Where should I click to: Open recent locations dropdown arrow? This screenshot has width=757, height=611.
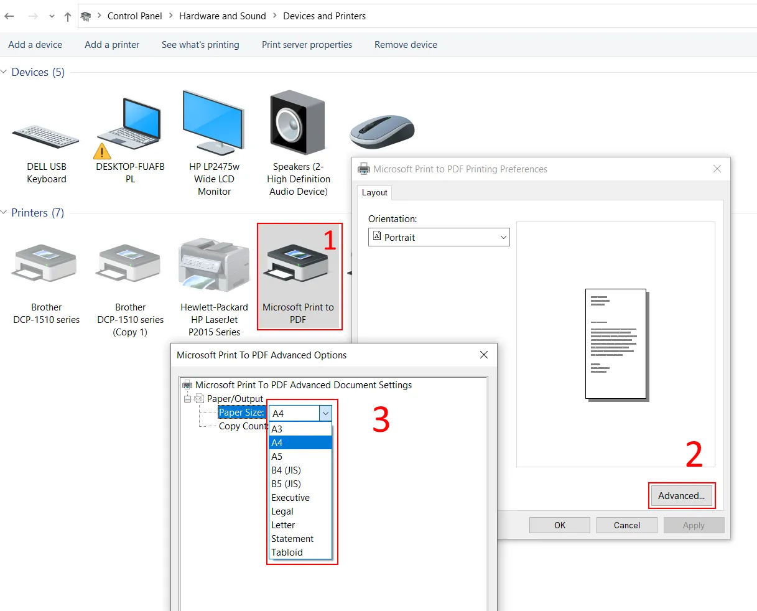[x=52, y=17]
